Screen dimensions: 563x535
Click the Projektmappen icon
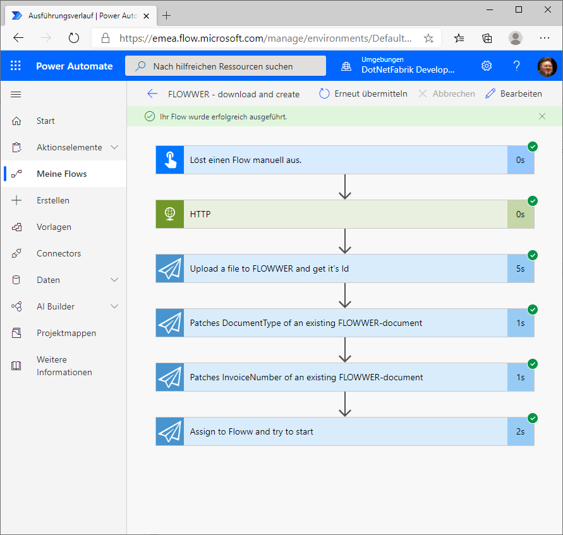16,333
